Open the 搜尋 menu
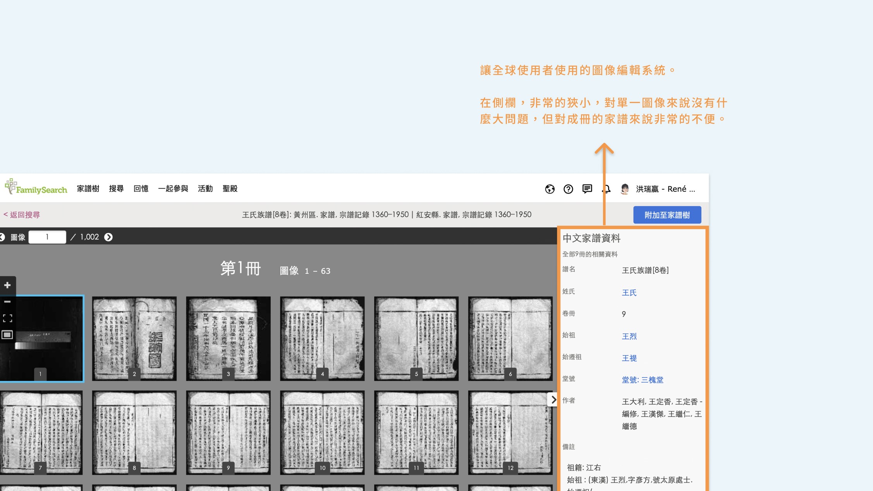This screenshot has height=491, width=873. [x=116, y=189]
